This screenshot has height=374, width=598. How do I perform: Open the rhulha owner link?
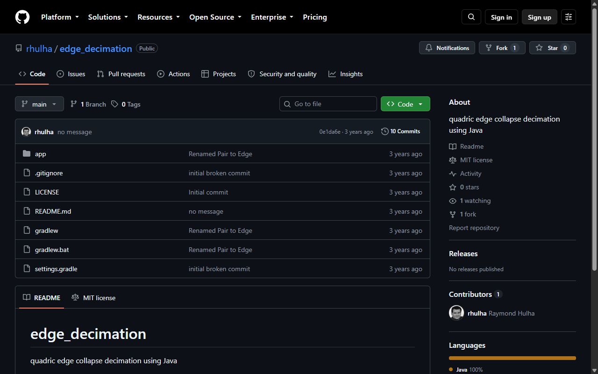(x=39, y=49)
